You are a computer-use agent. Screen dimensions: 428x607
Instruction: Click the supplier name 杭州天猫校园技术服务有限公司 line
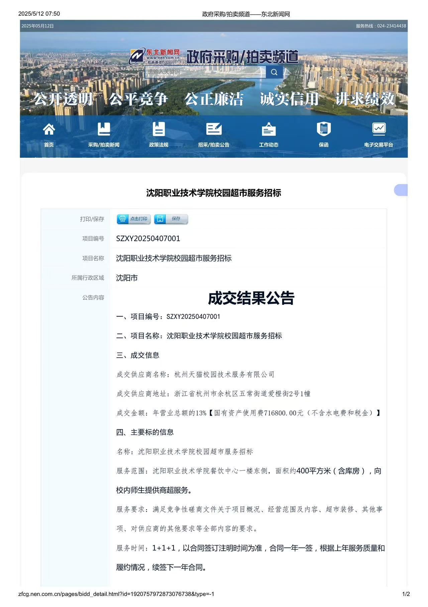point(195,375)
